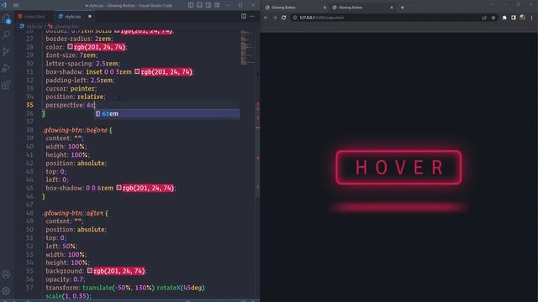Select the first Glowing Button browser tab
This screenshot has width=538, height=302.
(295, 8)
